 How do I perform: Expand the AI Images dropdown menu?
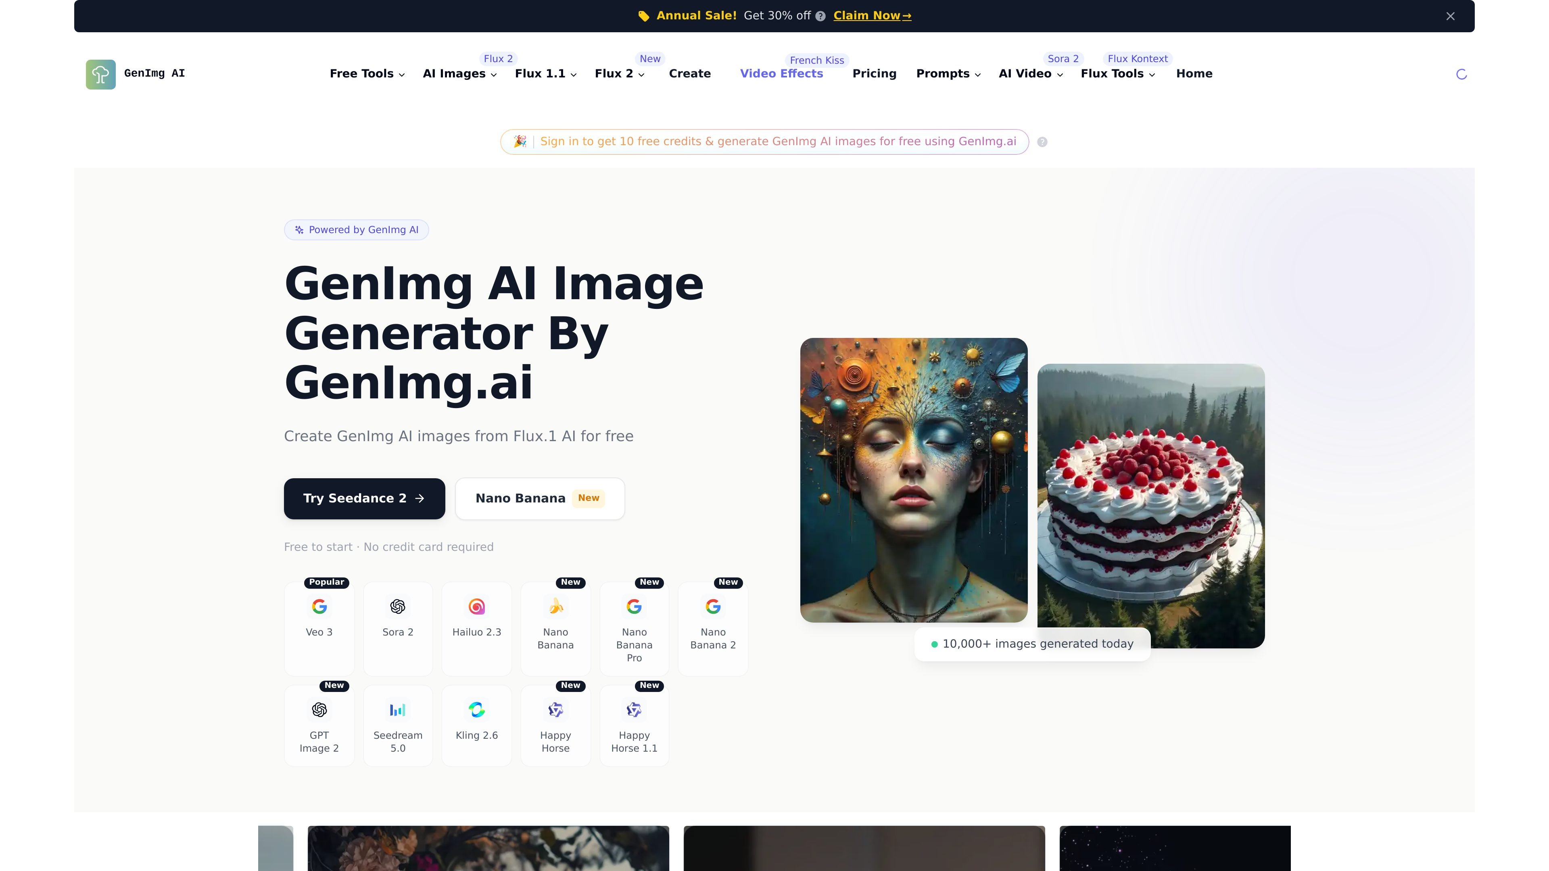click(460, 73)
